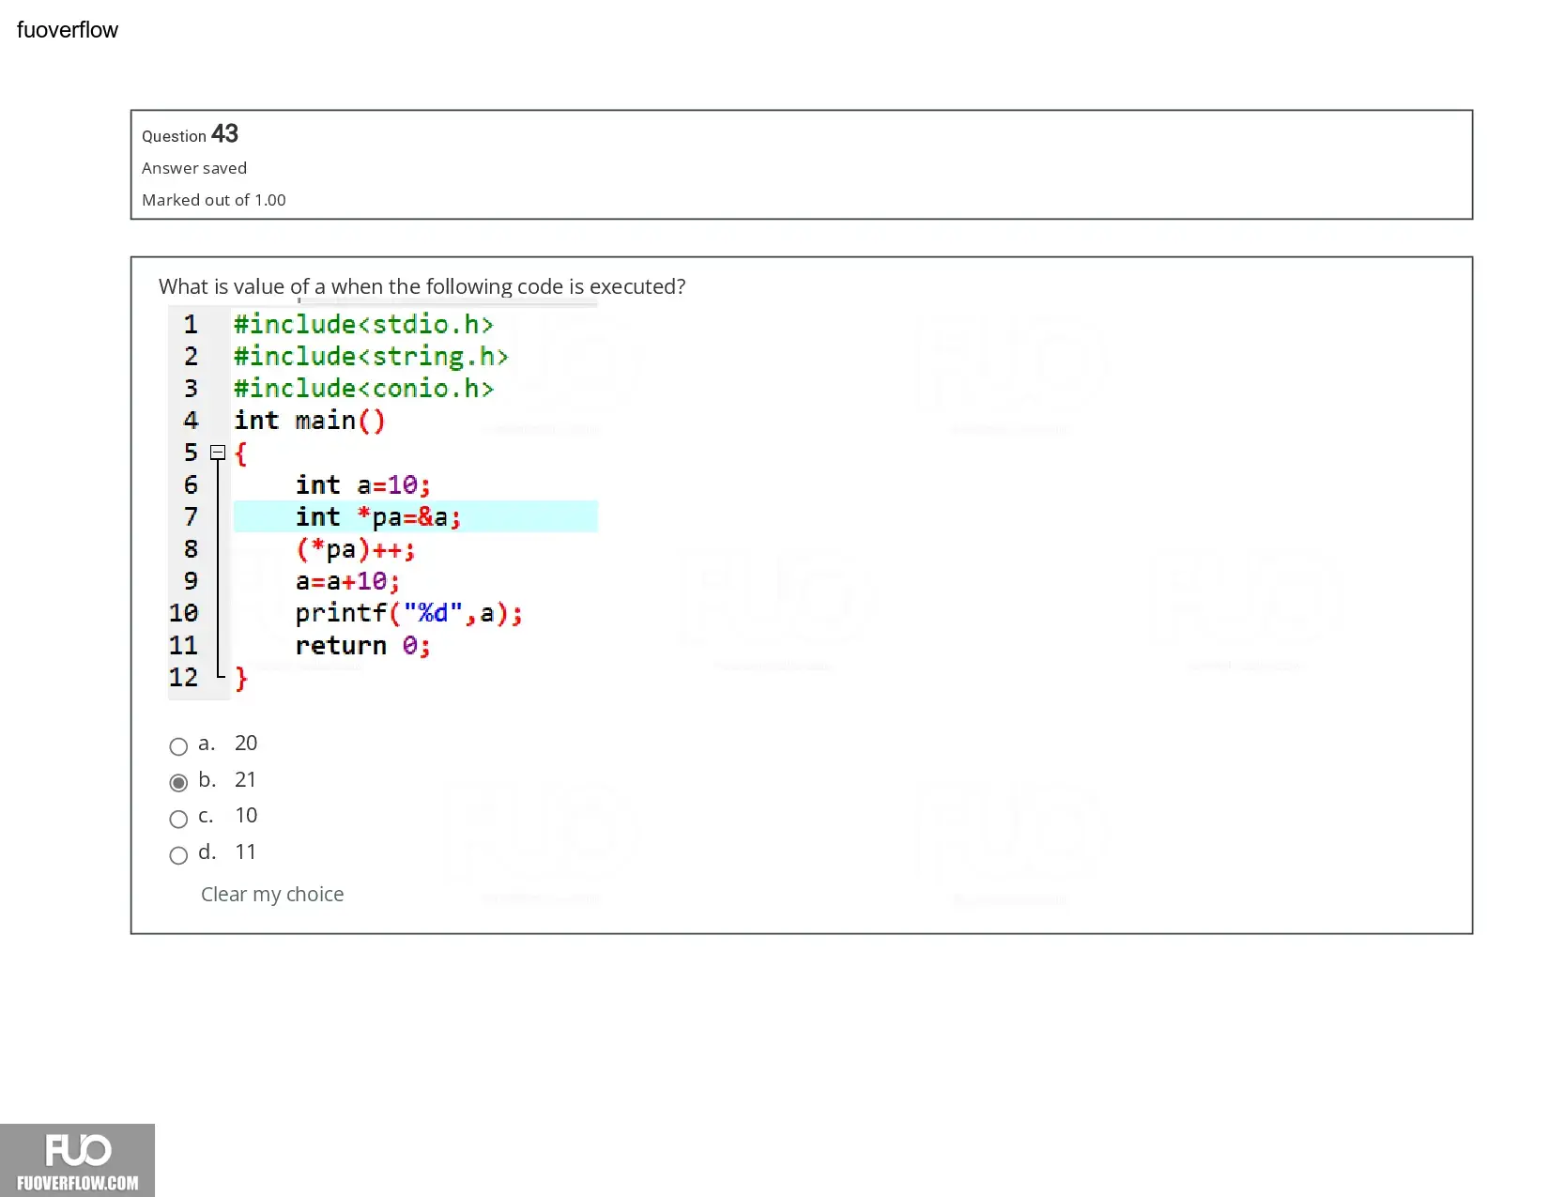1549x1197 pixels.
Task: Click the answer text 21
Action: point(245,779)
